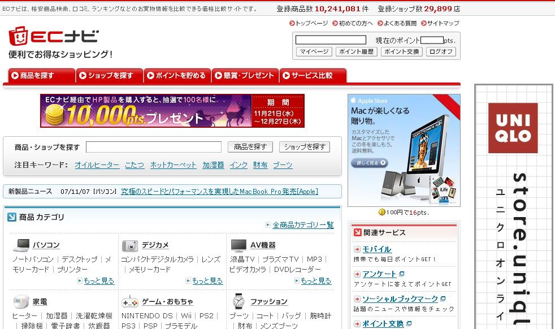Click the arrow icon beside モバイル
This screenshot has width=555, height=329.
[x=357, y=249]
